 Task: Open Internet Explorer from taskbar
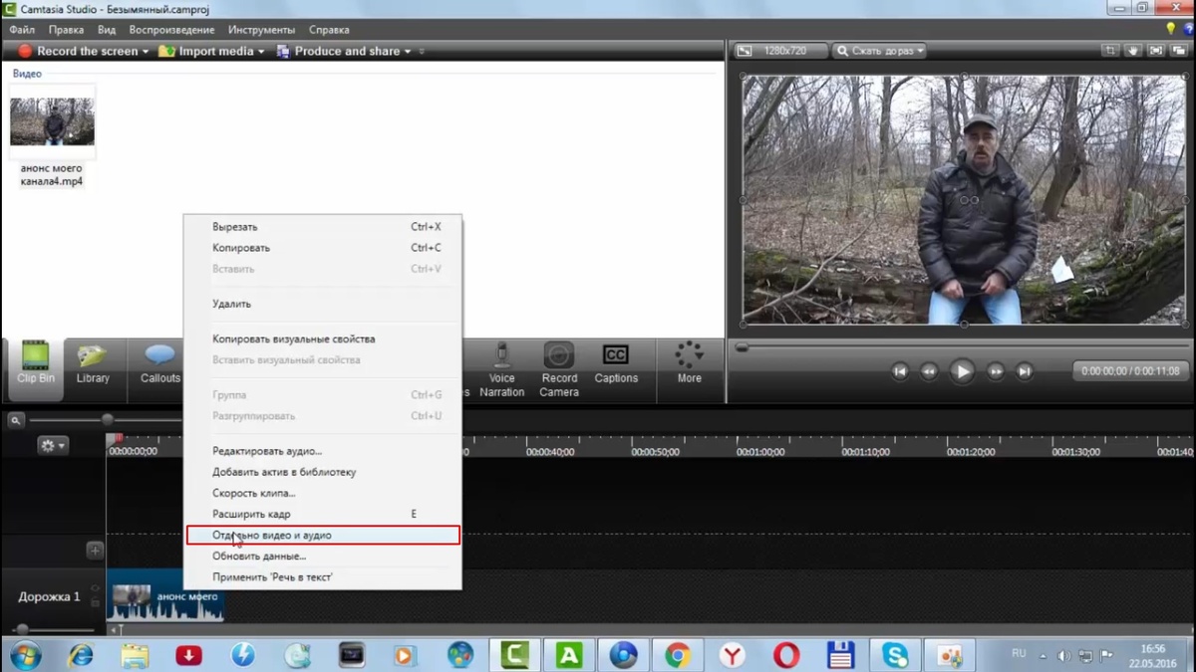(80, 655)
